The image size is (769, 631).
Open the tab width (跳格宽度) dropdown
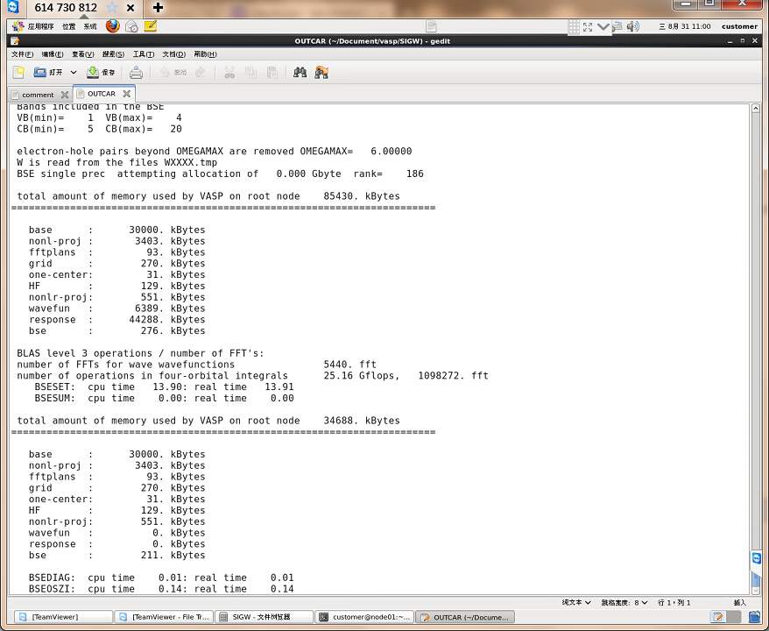[624, 603]
